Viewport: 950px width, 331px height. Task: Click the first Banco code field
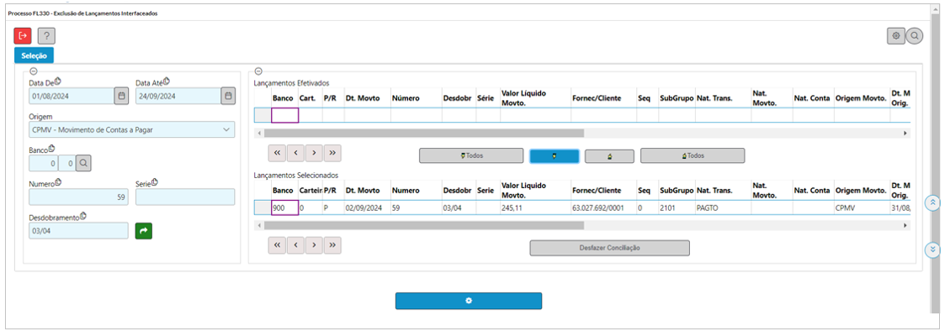43,163
